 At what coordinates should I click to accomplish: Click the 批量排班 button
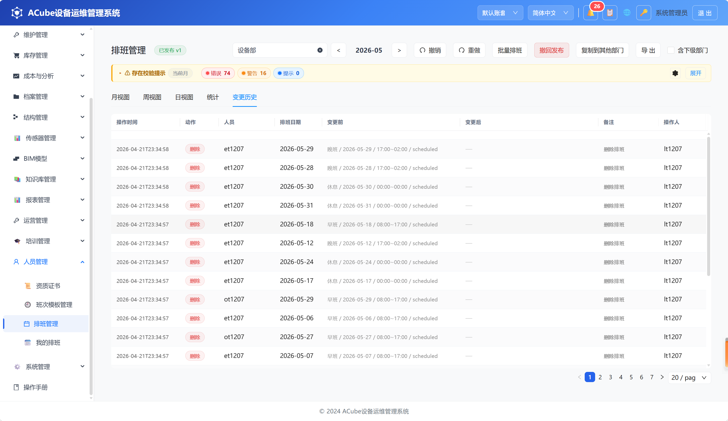click(510, 50)
